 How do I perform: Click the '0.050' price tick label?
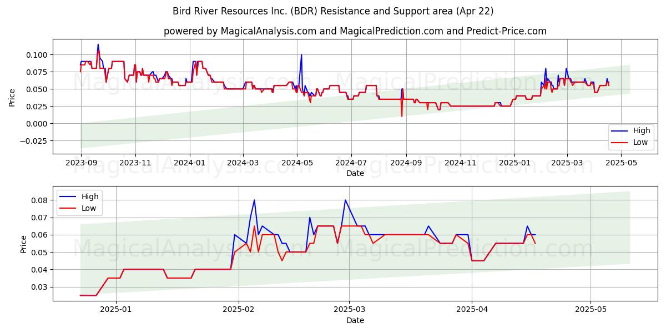(37, 89)
